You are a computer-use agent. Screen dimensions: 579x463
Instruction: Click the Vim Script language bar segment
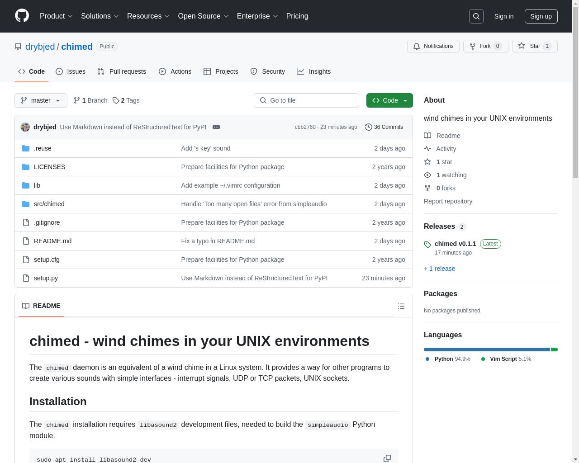click(x=554, y=350)
